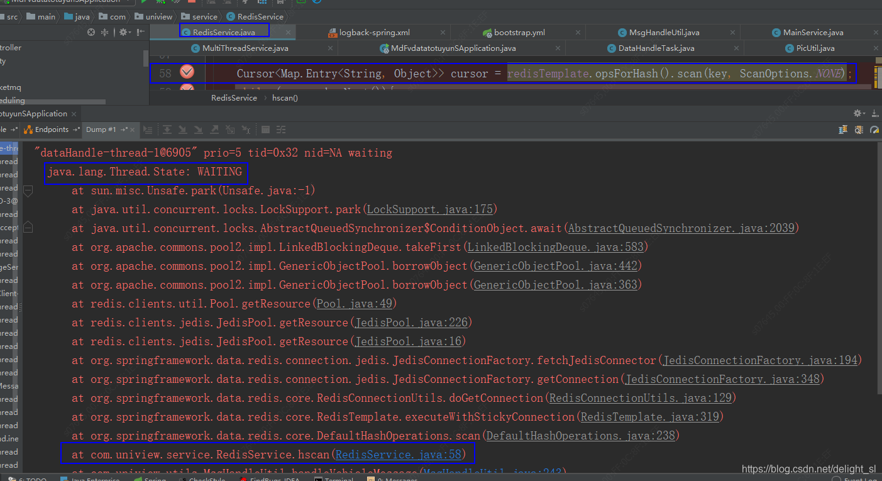The image size is (882, 481).
Task: Click the uniview breadcrumb package
Action: (154, 16)
